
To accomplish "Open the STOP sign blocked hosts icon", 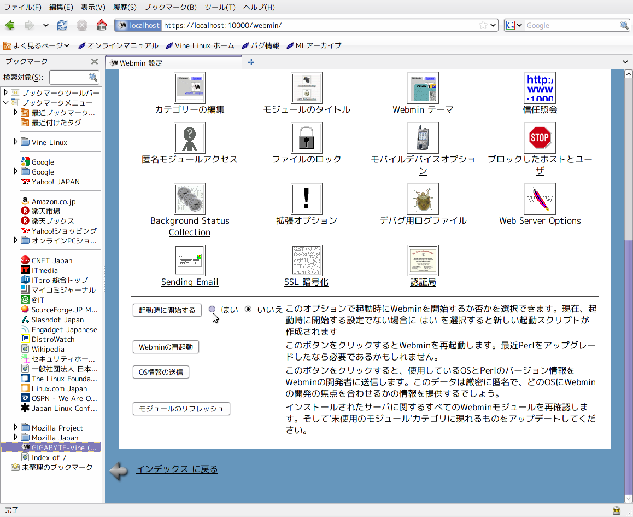I will click(540, 138).
